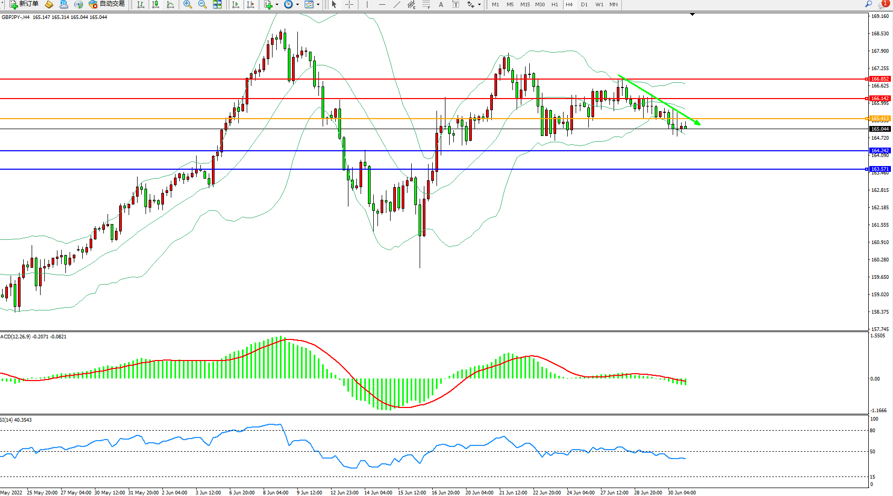Switch to the H1 timeframe
This screenshot has width=893, height=496.
555,5
